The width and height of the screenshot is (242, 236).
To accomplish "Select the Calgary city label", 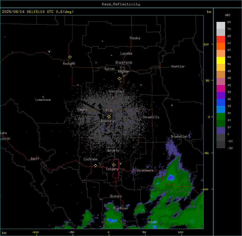I will point(112,169).
